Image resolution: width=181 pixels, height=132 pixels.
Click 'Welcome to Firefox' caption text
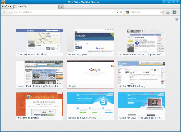[28, 118]
